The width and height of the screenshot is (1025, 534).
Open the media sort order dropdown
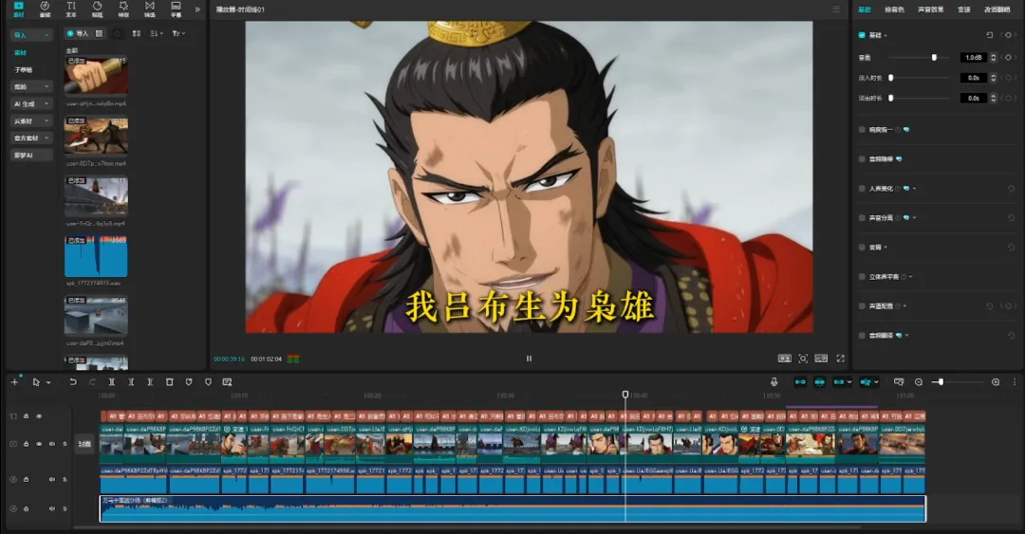point(157,33)
